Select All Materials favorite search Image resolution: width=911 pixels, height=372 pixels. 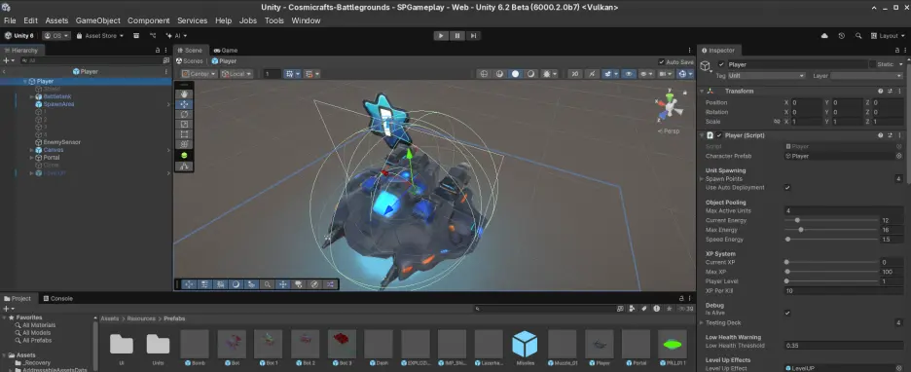pyautogui.click(x=40, y=325)
